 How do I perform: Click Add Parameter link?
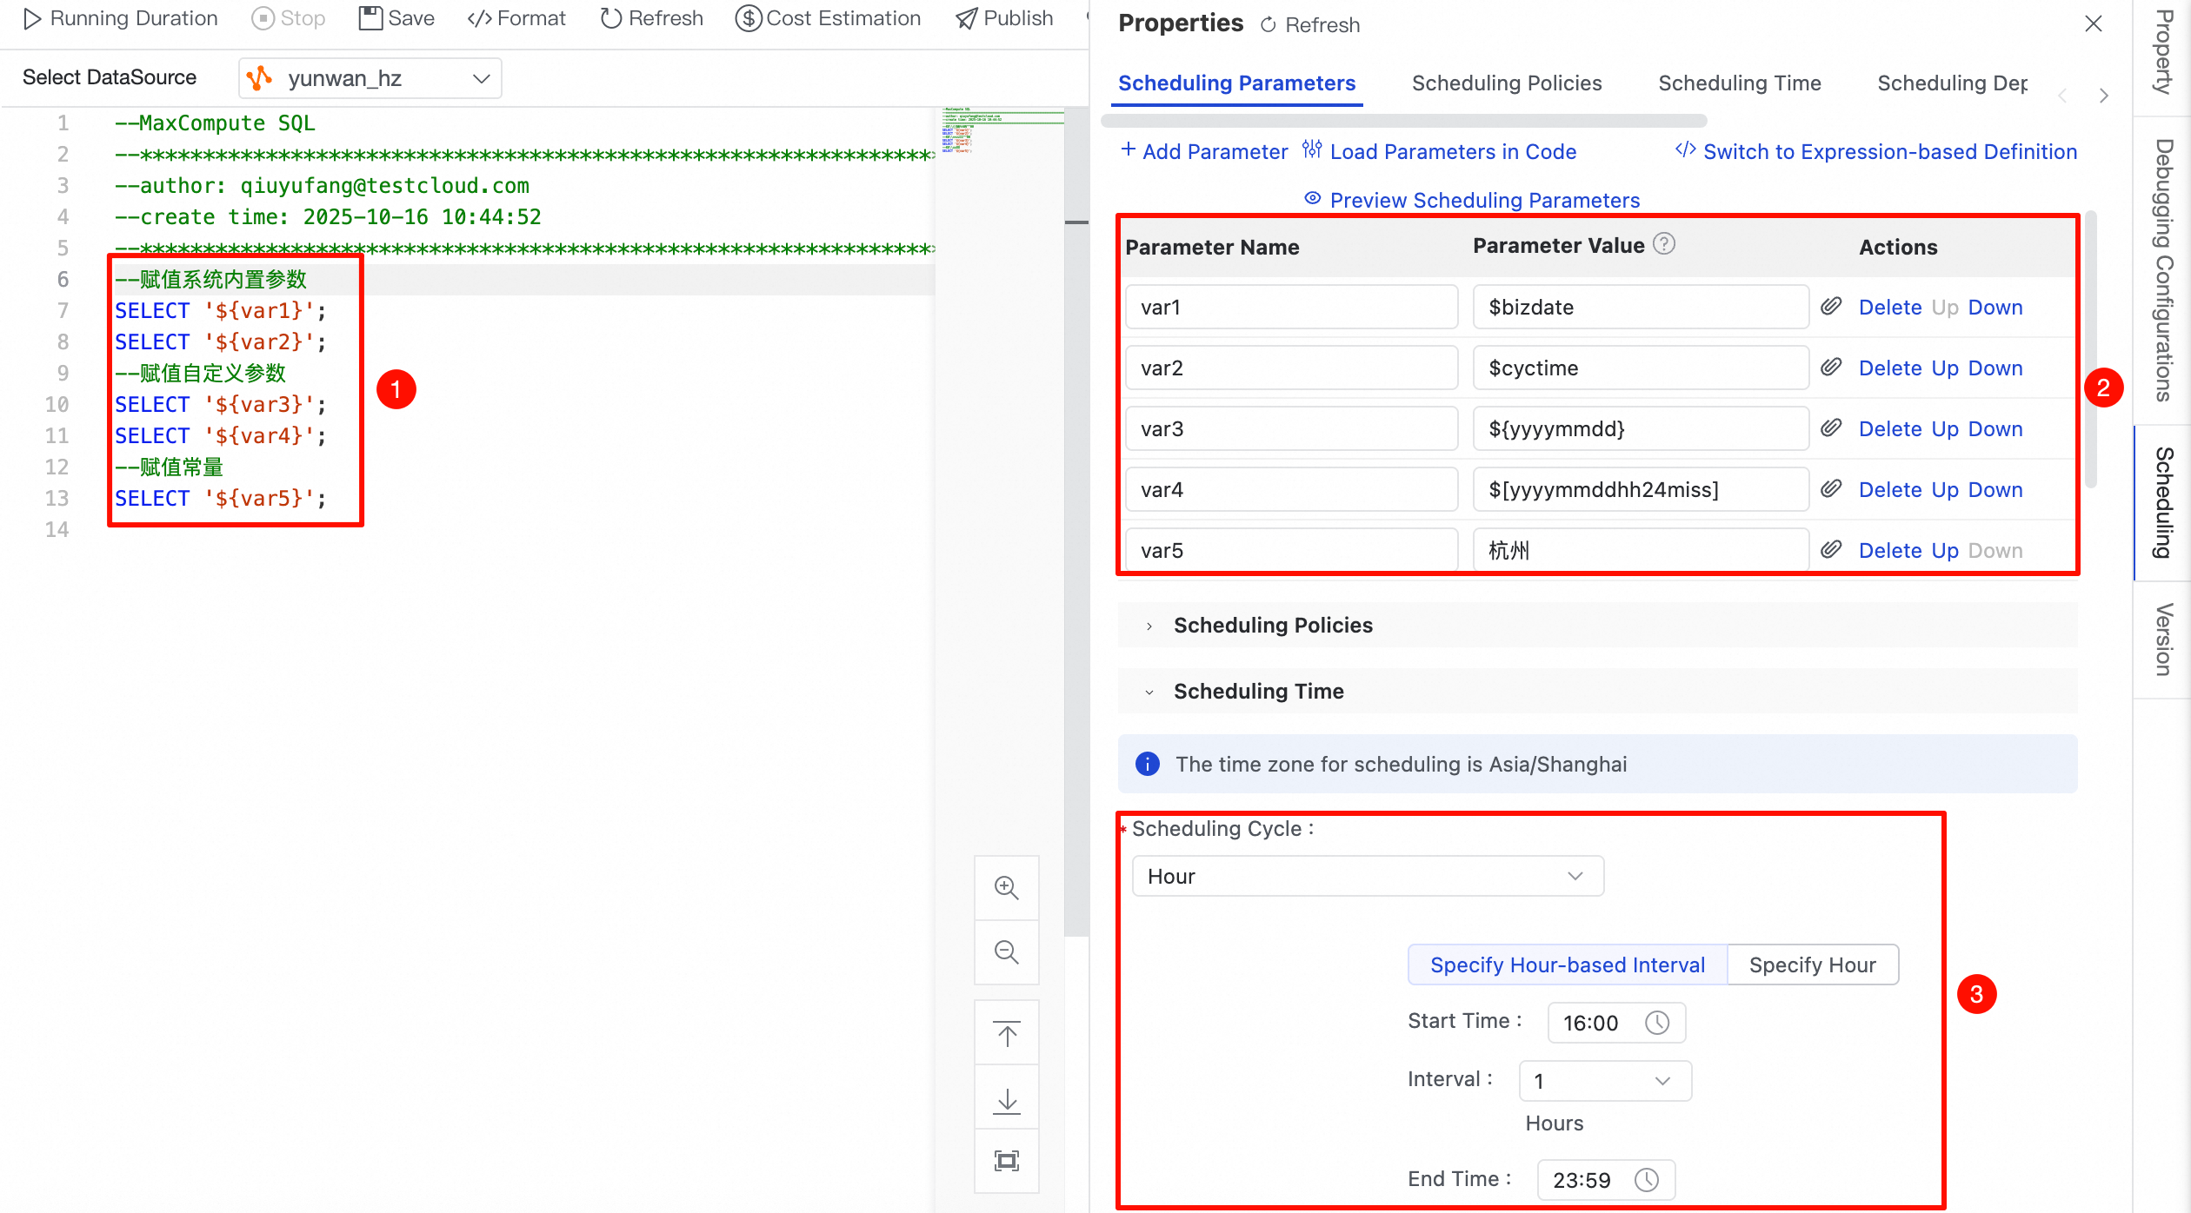1204,152
